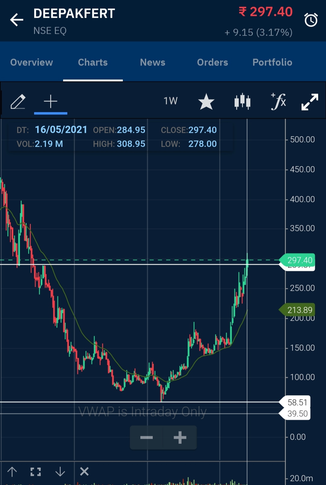Viewport: 326px width, 485px height.
Task: Zoom out the chart with minus button
Action: (x=147, y=438)
